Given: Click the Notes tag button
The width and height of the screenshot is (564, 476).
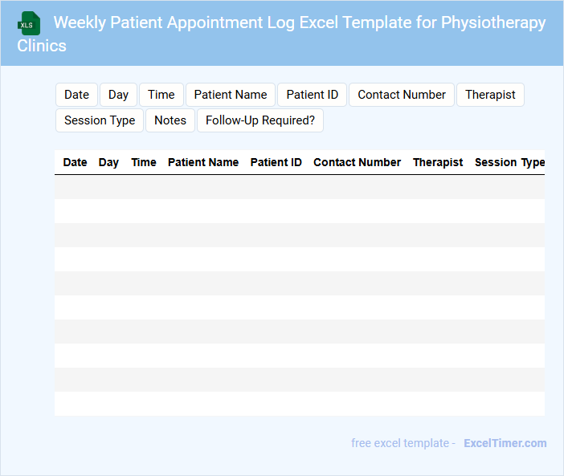Looking at the screenshot, I should point(170,120).
